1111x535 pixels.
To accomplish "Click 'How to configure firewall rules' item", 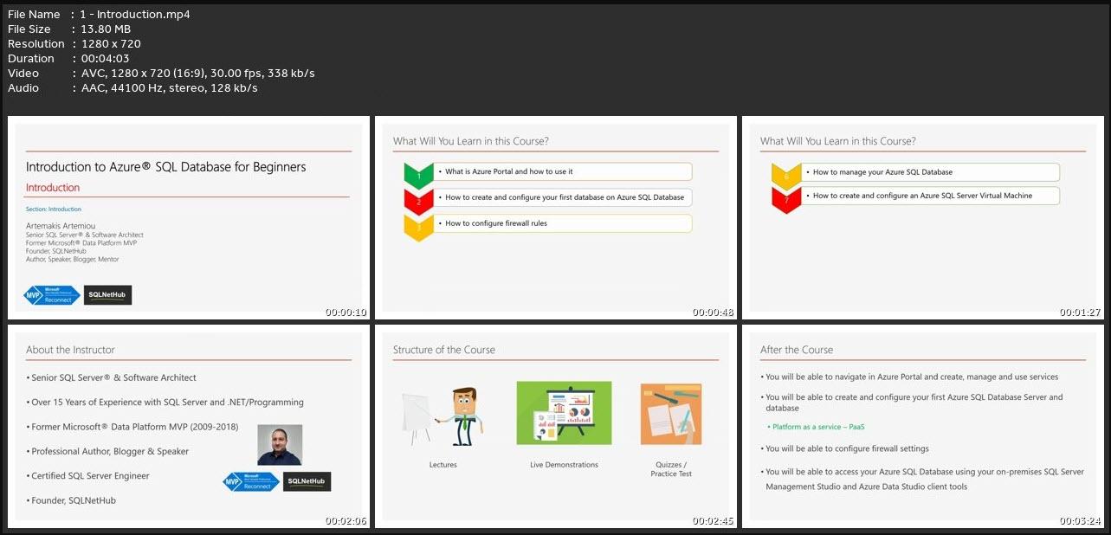I will point(496,223).
